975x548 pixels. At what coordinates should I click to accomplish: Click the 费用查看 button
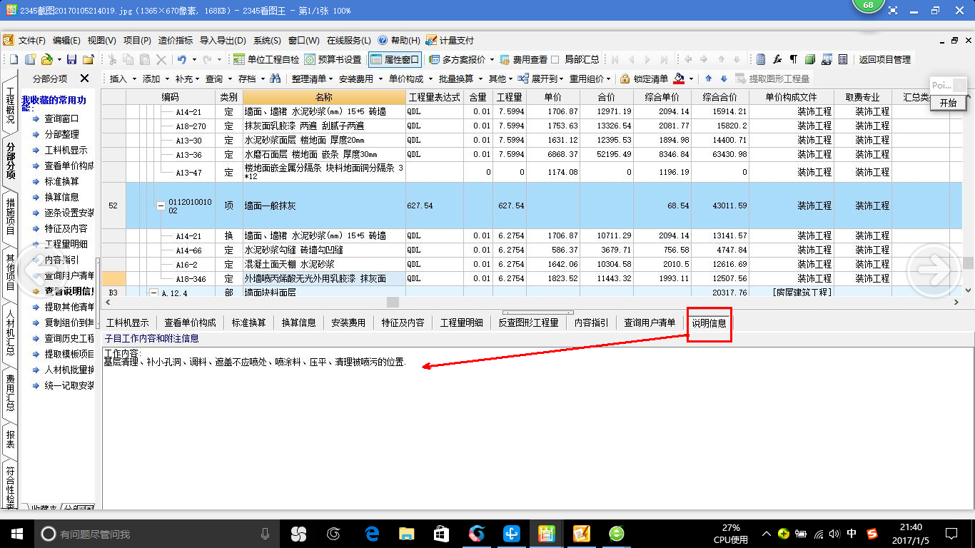pyautogui.click(x=524, y=60)
